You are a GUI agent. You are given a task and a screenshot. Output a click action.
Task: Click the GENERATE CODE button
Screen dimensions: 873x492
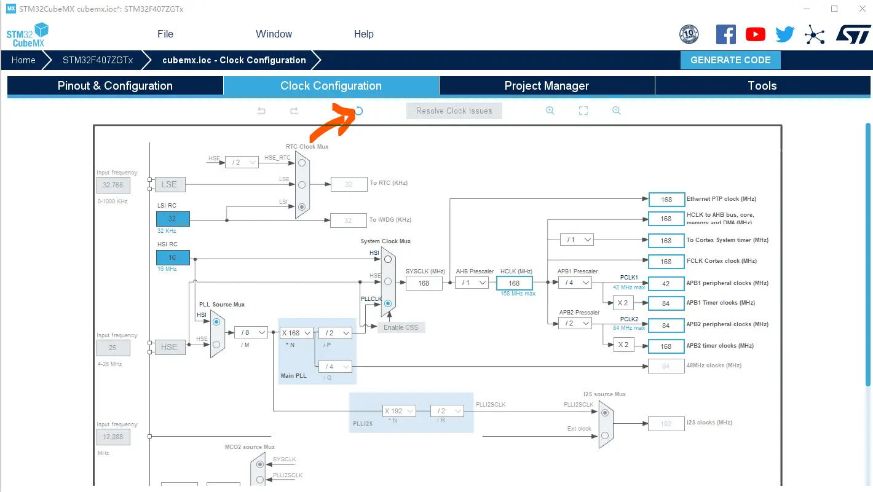pos(730,60)
